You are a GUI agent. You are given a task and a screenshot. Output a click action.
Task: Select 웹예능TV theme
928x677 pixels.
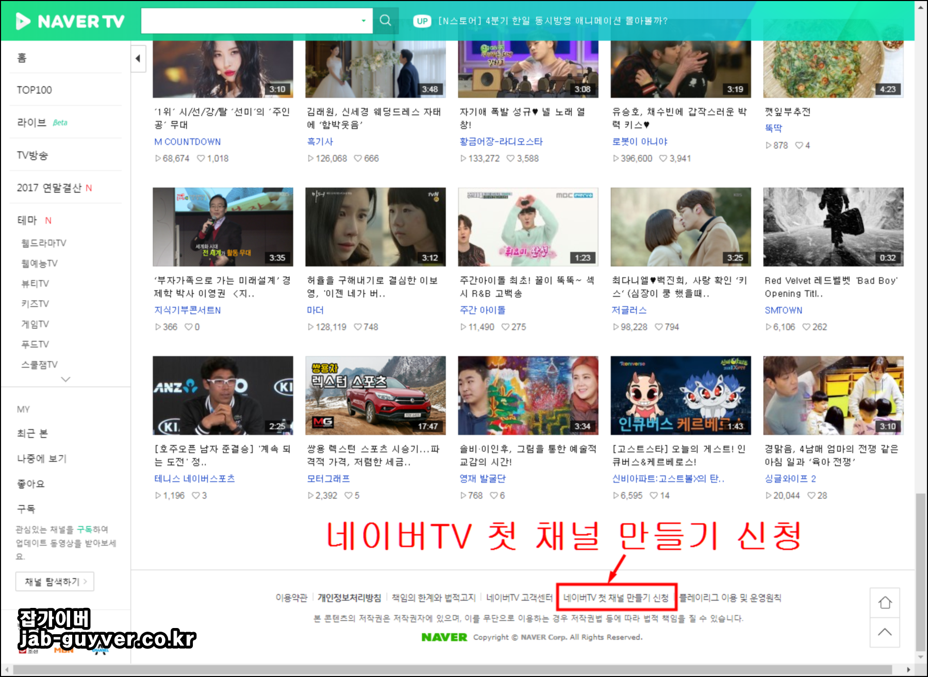[39, 263]
